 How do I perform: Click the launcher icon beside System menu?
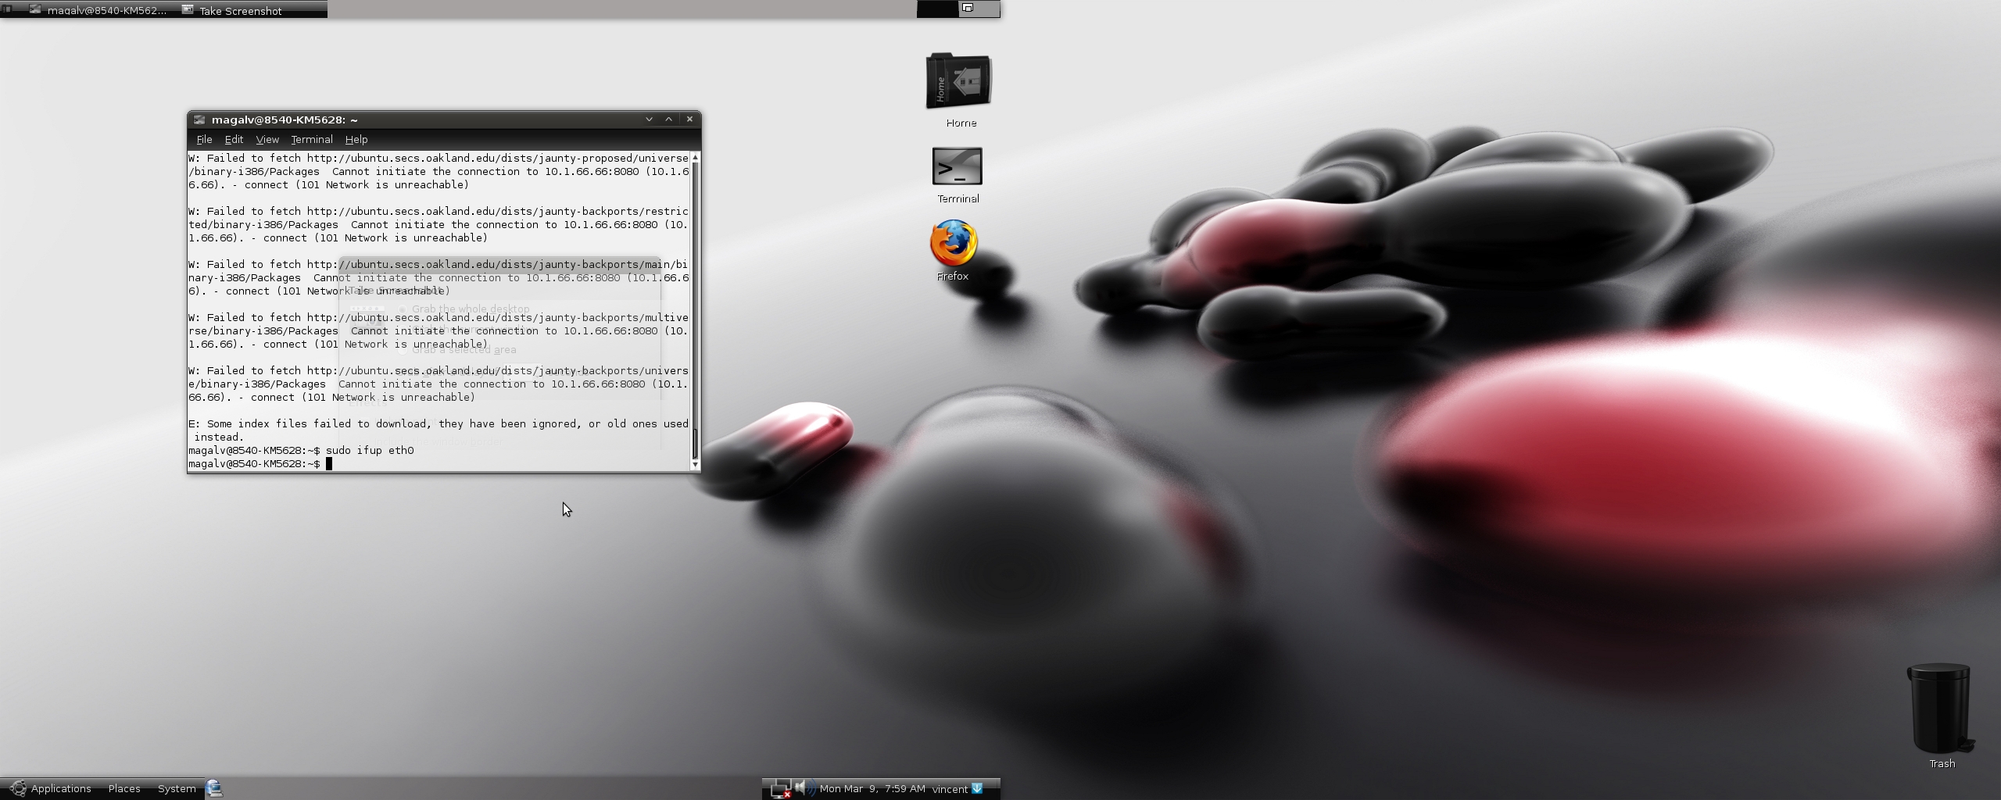[x=214, y=789]
